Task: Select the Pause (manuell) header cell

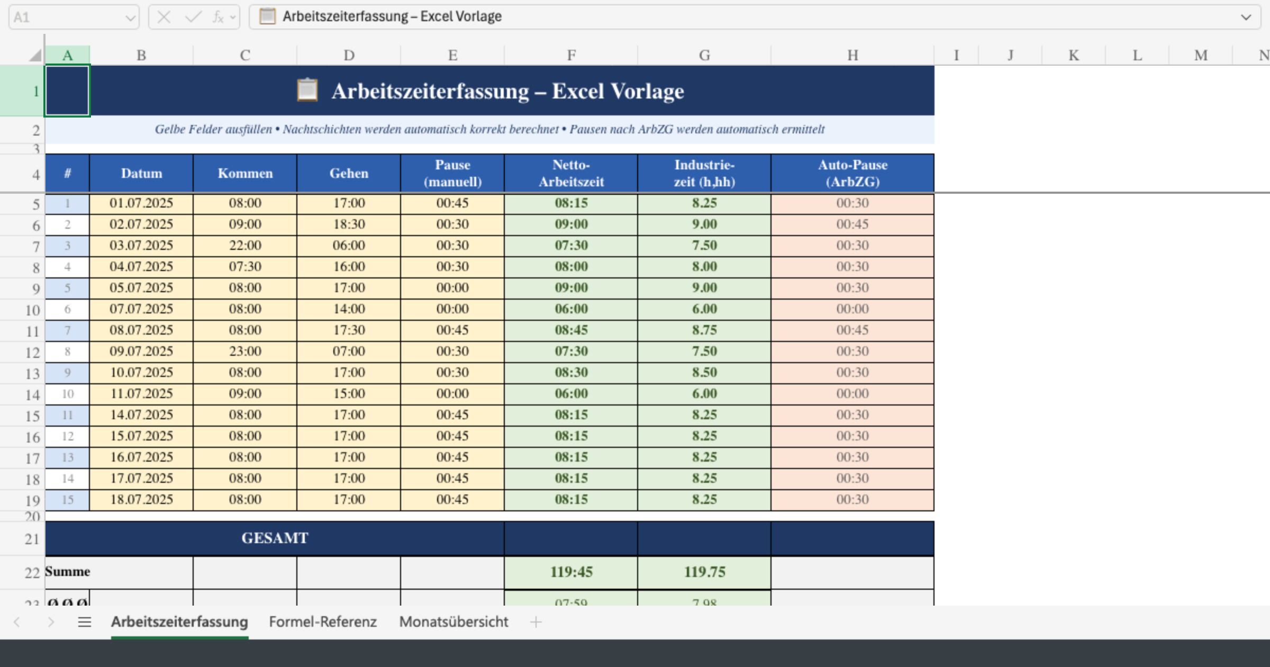Action: (452, 173)
